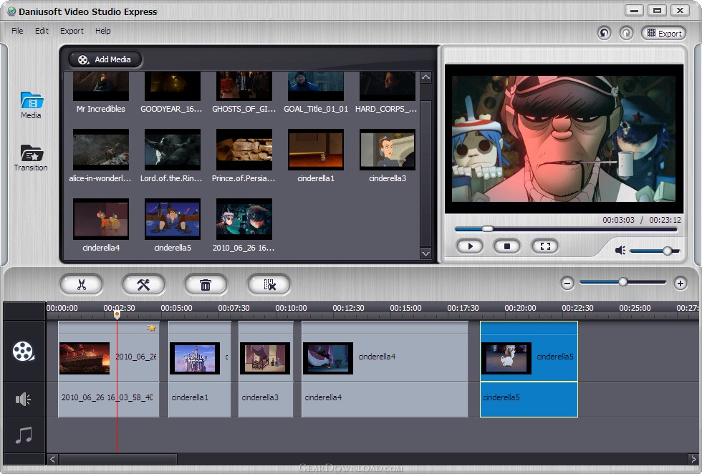Screen dimensions: 702x474
Task: Adjust the timeline zoom slider
Action: click(x=622, y=282)
